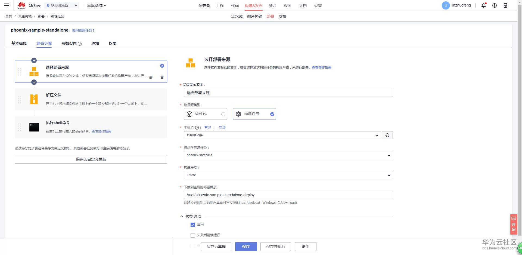Click the document icon beside the help icon
Viewport: 522px width, 255px height.
pyautogui.click(x=505, y=5)
